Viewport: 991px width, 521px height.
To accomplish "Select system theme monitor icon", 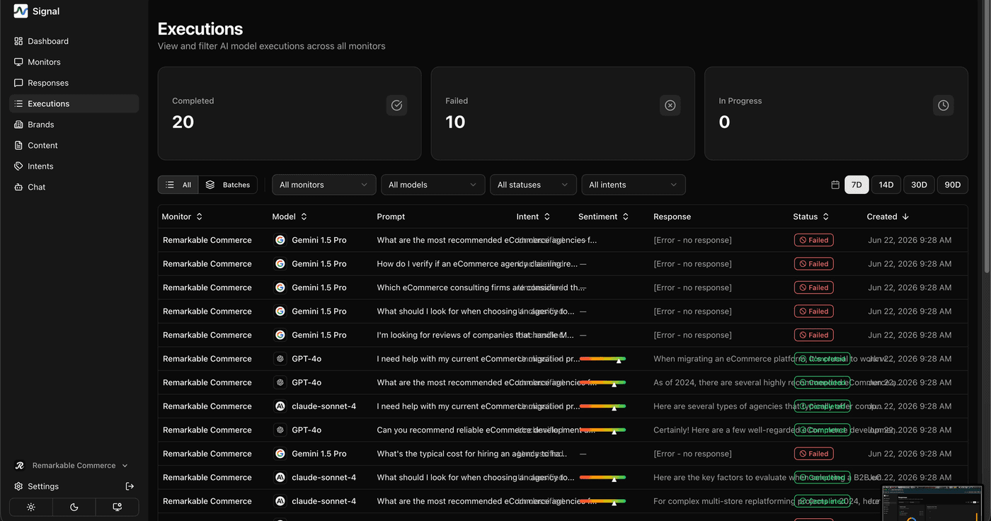I will click(x=118, y=507).
